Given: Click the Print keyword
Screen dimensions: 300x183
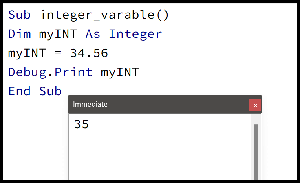Looking at the screenshot, I should click(x=74, y=72).
